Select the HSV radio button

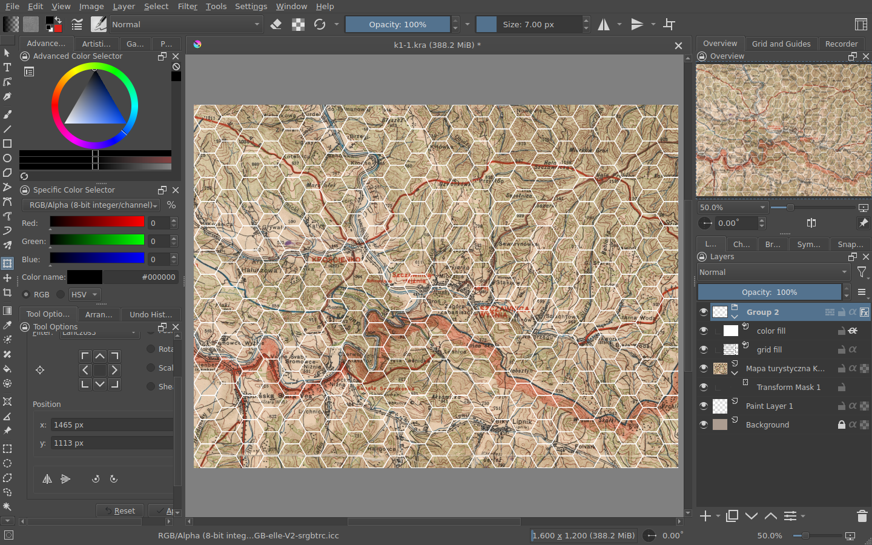(x=61, y=294)
